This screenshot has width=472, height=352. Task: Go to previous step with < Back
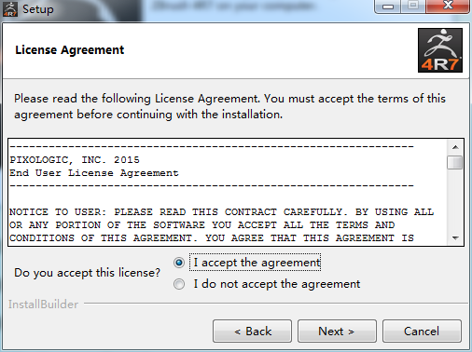pos(252,332)
